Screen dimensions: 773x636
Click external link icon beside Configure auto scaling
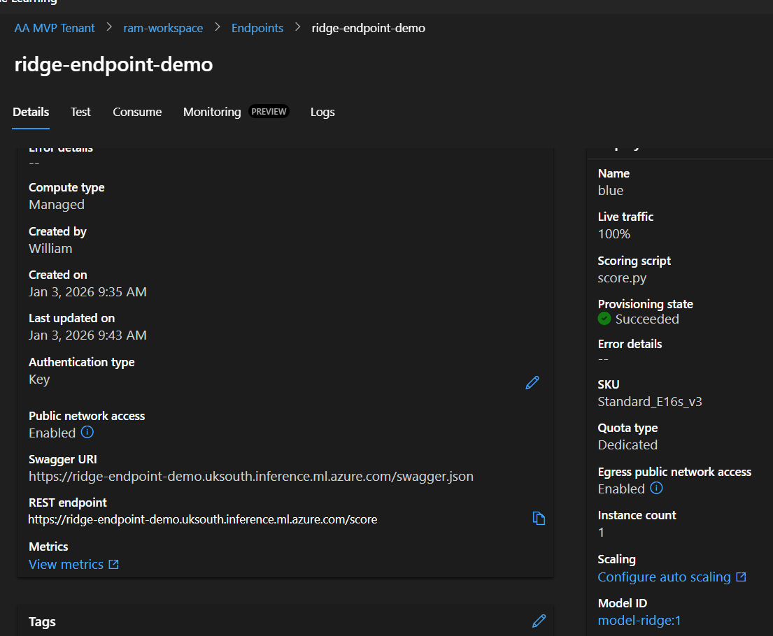742,577
